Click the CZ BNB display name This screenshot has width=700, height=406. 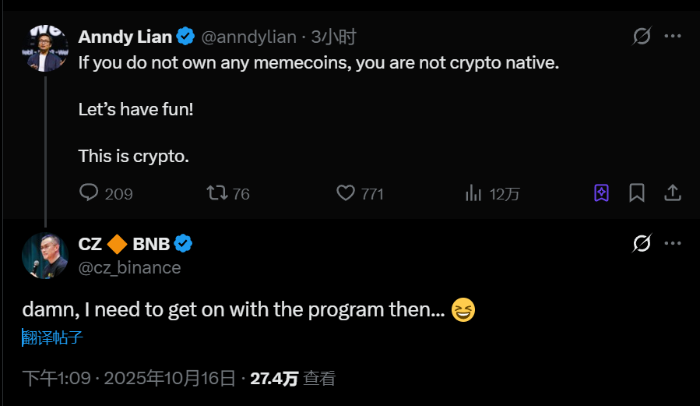coord(125,244)
